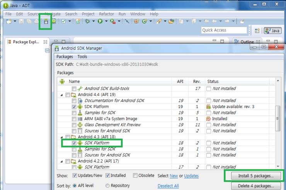Click the Delete 4 packages button

tap(256, 186)
